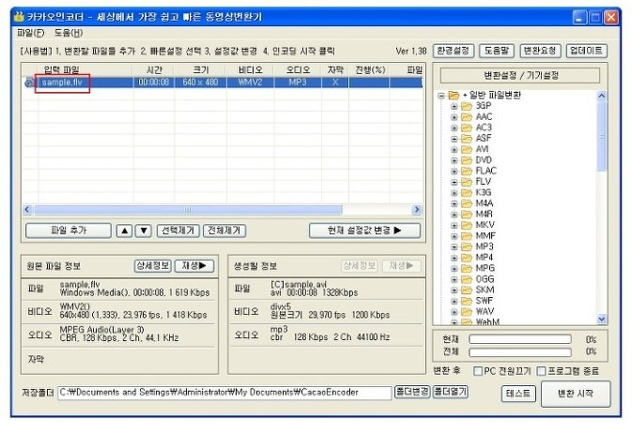Click the 테스트 button
The height and width of the screenshot is (433, 632).
pos(518,394)
